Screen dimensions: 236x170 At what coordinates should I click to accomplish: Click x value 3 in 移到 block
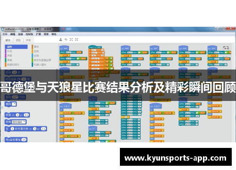pyautogui.click(x=17, y=115)
